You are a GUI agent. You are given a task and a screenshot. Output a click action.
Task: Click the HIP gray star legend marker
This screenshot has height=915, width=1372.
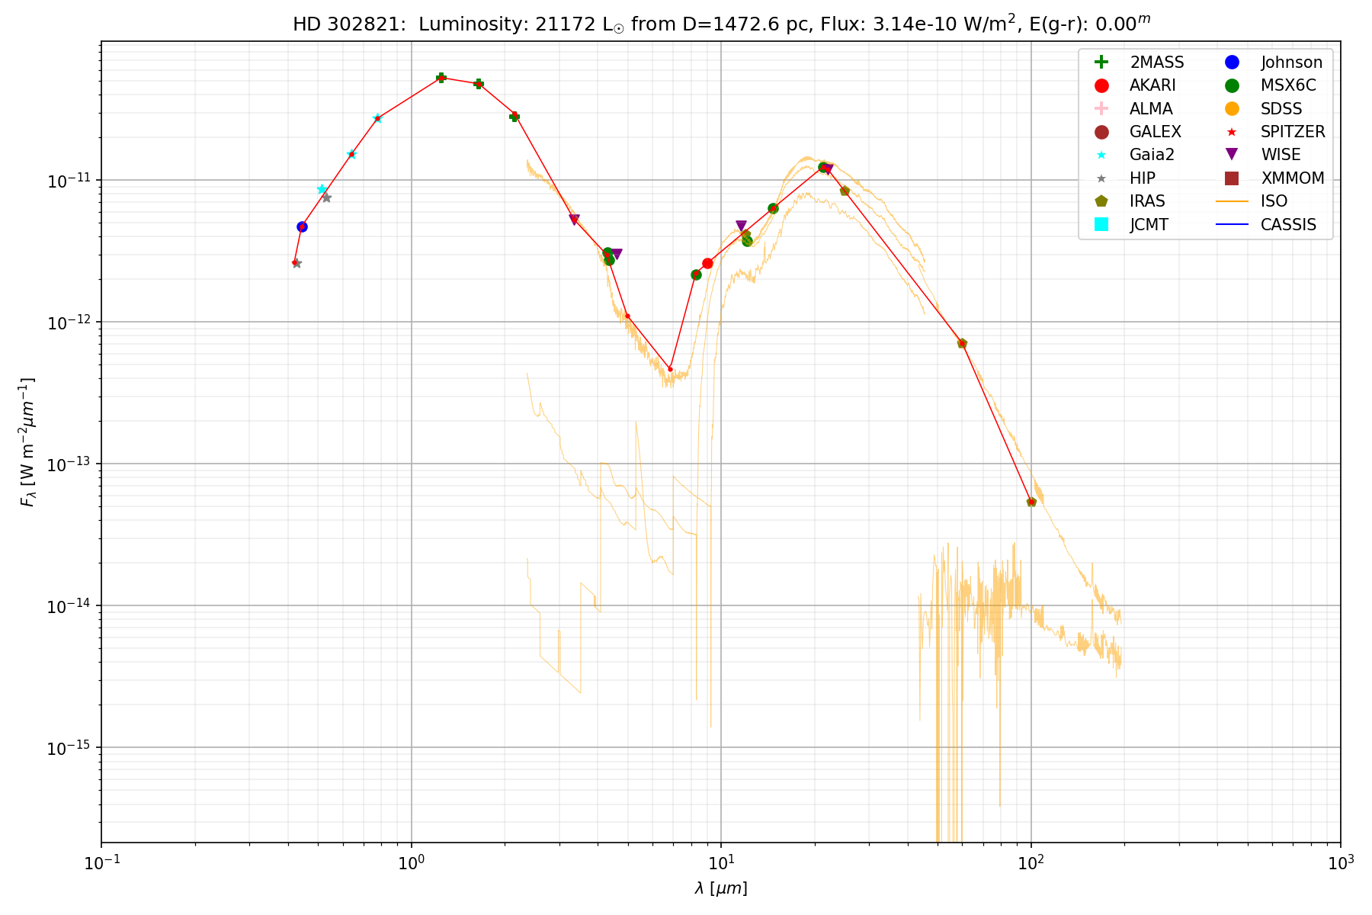(x=1101, y=178)
